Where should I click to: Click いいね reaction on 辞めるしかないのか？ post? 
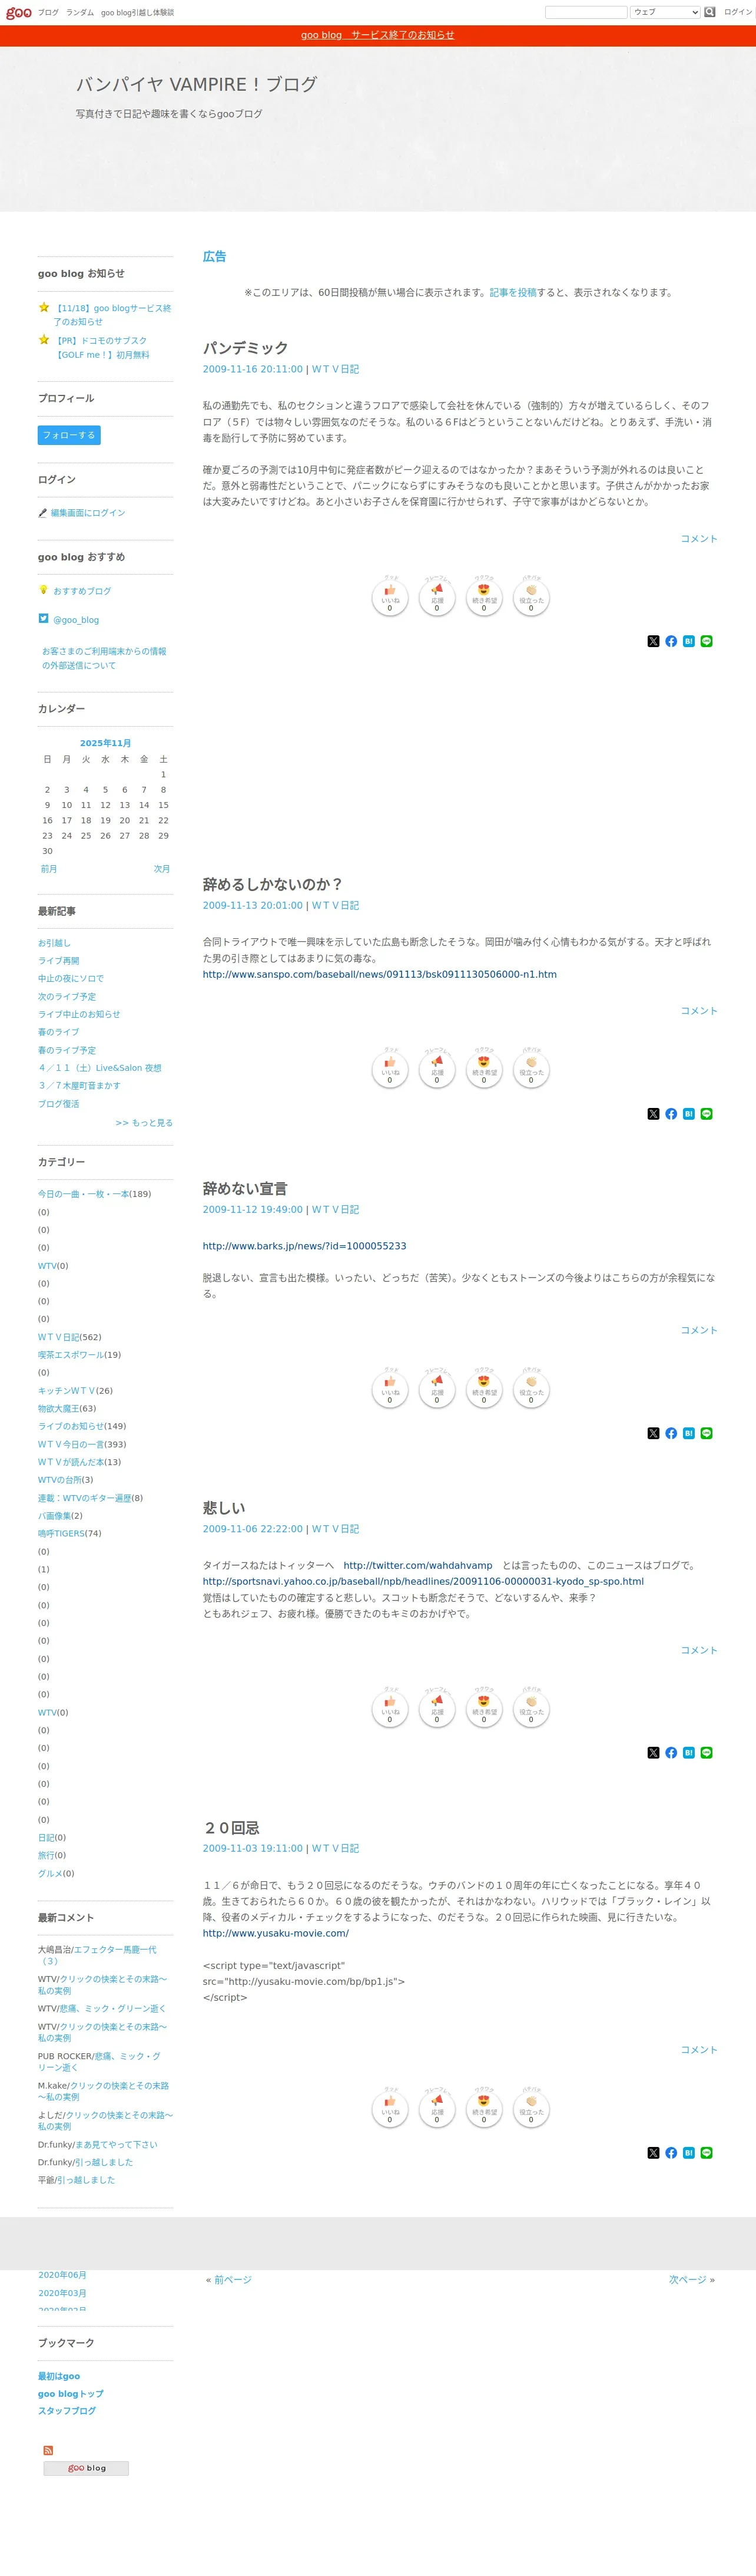point(390,1070)
